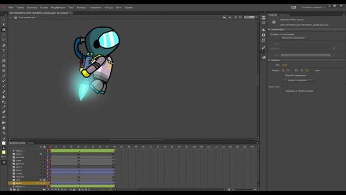Select the Selection tool arrow
This screenshot has width=346, height=195.
4,19
